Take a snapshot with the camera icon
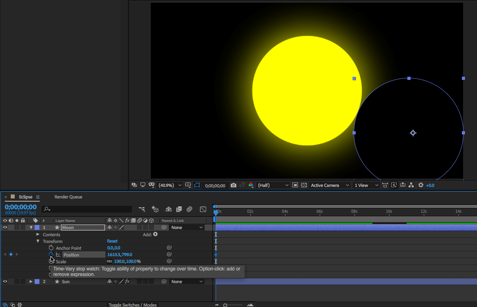The height and width of the screenshot is (307, 477). click(x=234, y=185)
